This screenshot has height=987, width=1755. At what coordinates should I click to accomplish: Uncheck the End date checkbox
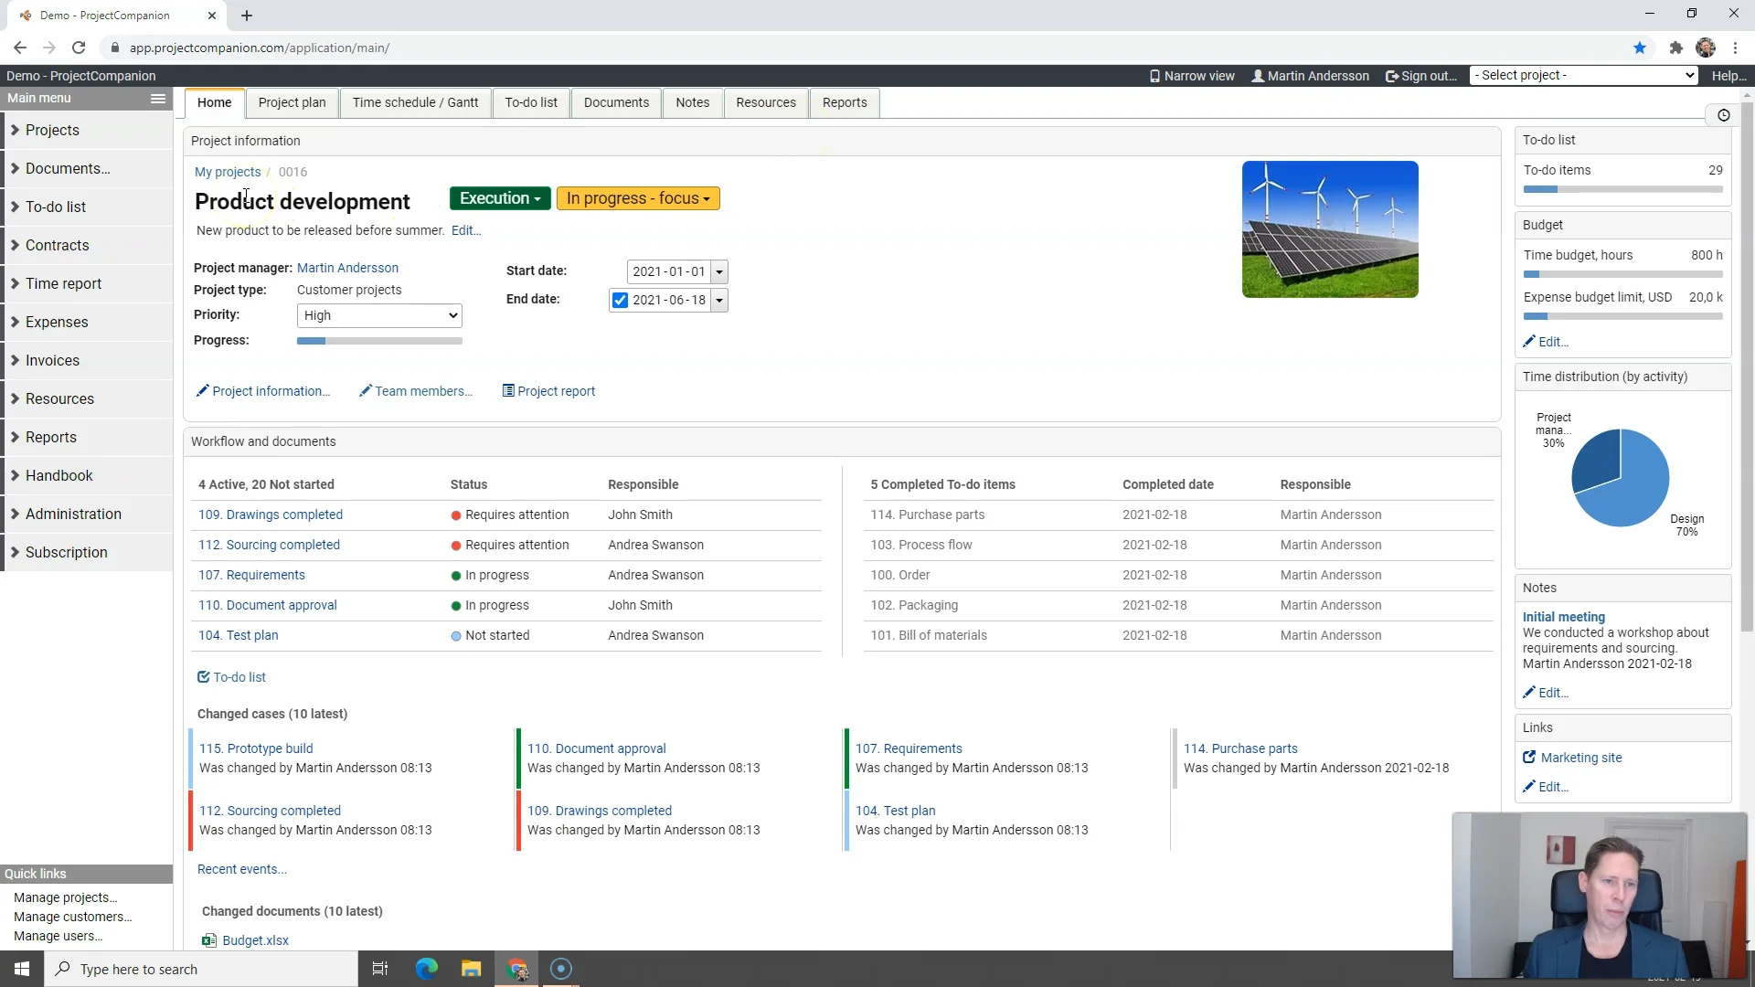click(x=620, y=300)
